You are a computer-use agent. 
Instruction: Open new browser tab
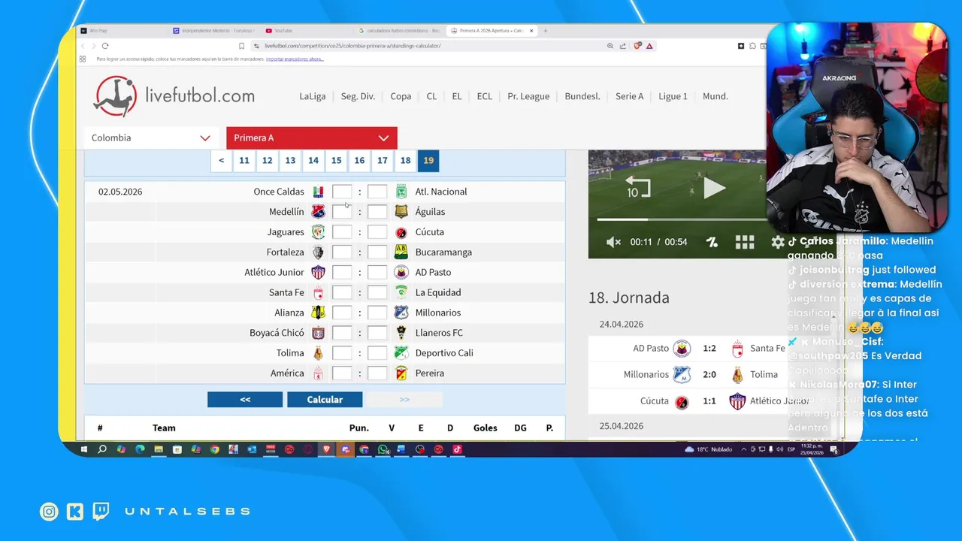(546, 31)
